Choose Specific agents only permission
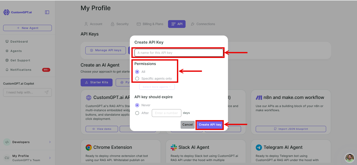The height and width of the screenshot is (165, 357). click(x=137, y=79)
